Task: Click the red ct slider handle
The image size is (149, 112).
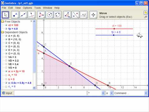Action: [114, 29]
